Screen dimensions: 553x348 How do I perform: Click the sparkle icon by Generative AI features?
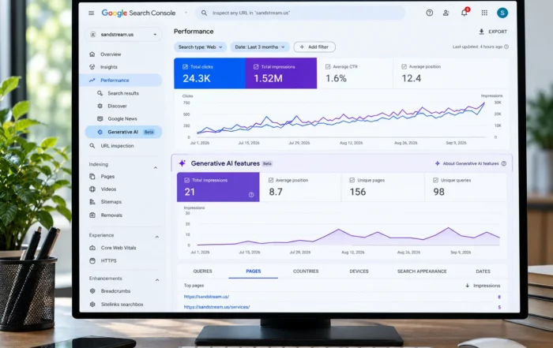pyautogui.click(x=182, y=163)
